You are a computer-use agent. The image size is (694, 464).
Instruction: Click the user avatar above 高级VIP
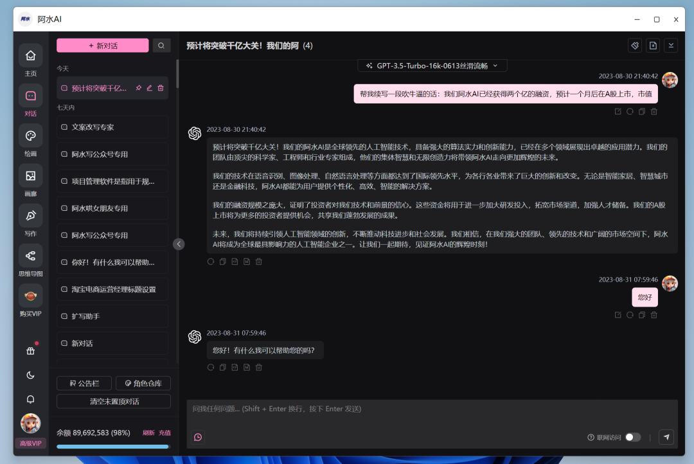[x=31, y=424]
